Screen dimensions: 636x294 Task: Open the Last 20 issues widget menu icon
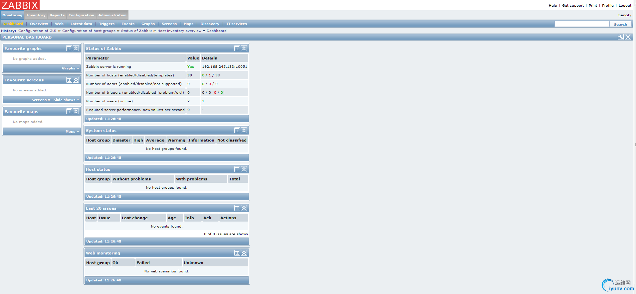[237, 208]
